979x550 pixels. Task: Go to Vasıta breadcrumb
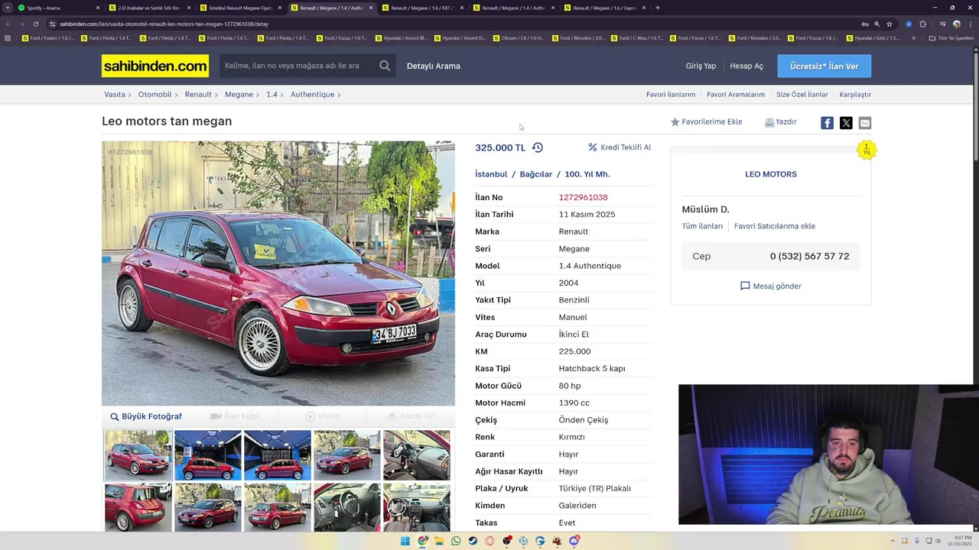click(115, 95)
